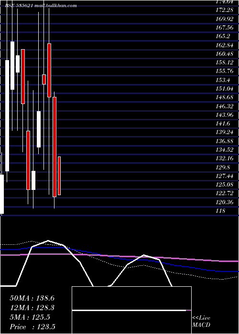This screenshot has width=239, height=334.
Task: Click the 172.28 price axis label
Action: click(224, 10)
